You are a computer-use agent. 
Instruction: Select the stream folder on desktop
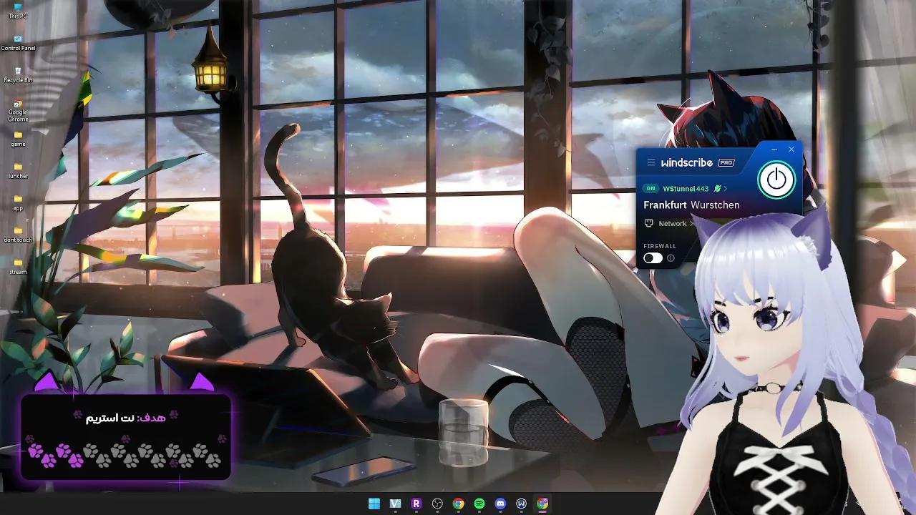18,267
